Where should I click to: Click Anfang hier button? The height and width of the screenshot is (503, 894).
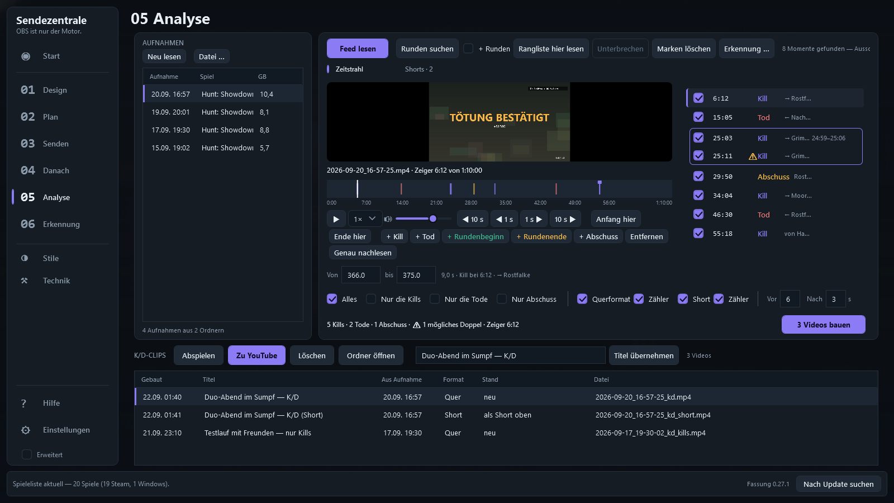(616, 219)
